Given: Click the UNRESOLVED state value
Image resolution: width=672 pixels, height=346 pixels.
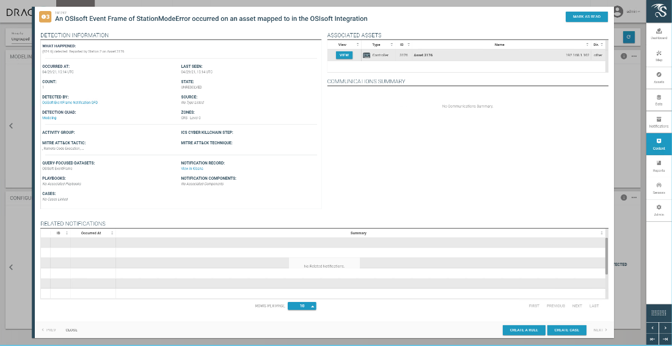Looking at the screenshot, I should coord(192,87).
